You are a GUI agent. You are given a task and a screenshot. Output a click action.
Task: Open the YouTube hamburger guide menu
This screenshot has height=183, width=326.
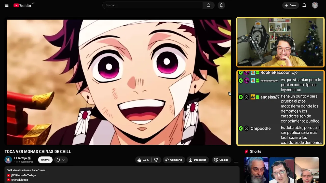pyautogui.click(x=7, y=5)
